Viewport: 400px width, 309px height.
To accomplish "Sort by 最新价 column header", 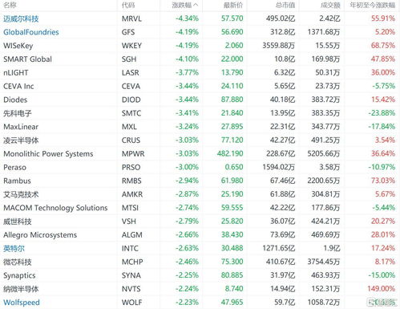I will tap(233, 5).
